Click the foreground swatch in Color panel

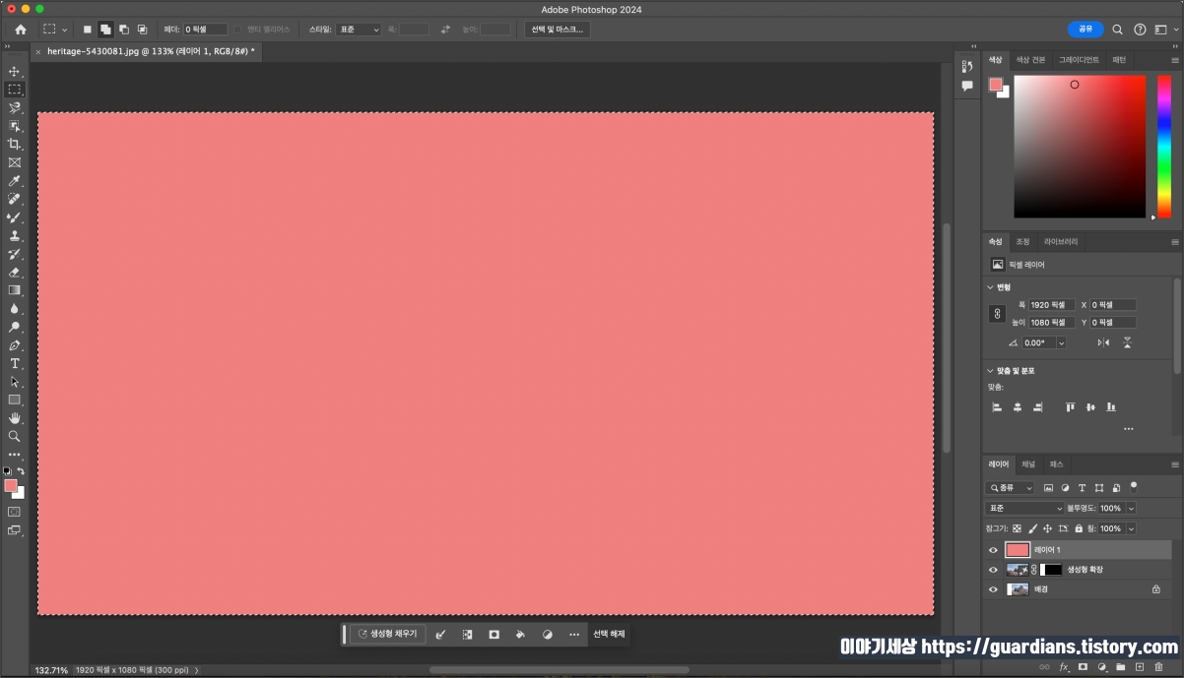[995, 85]
